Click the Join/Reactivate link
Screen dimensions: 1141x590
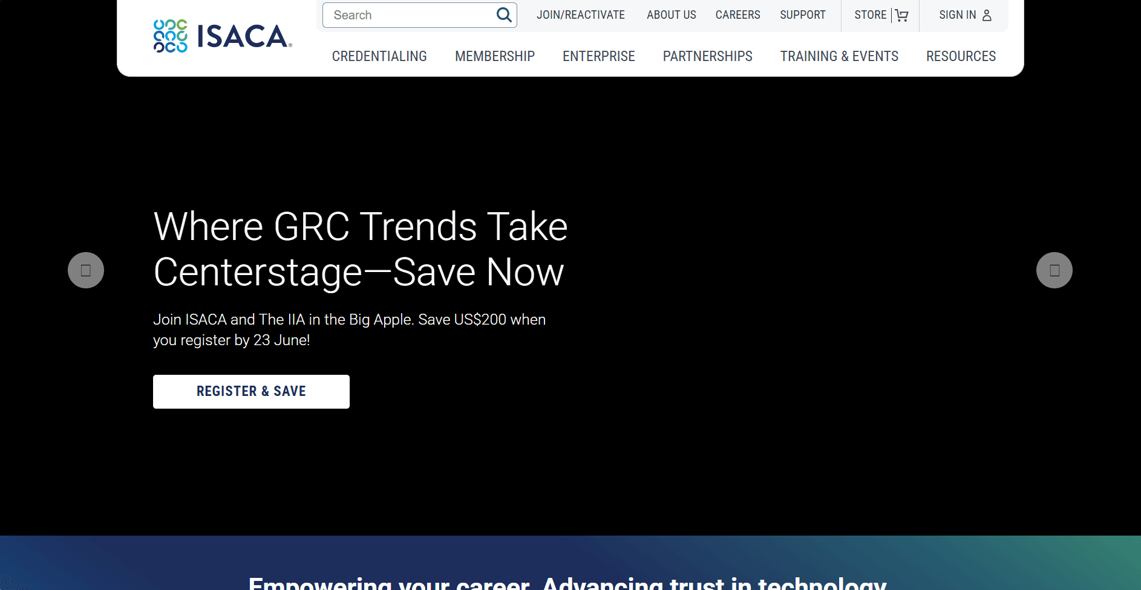coord(581,15)
